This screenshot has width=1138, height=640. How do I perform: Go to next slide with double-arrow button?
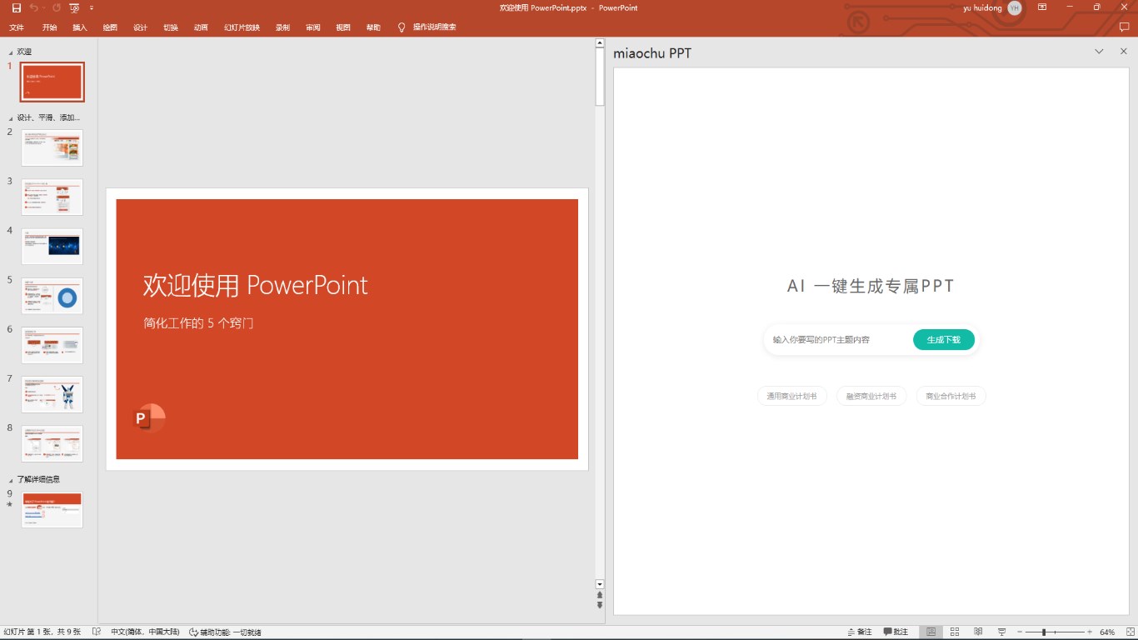[x=600, y=605]
